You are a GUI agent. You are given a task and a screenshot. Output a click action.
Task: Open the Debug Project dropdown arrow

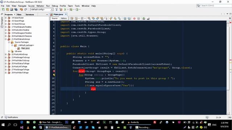(x=74, y=9)
